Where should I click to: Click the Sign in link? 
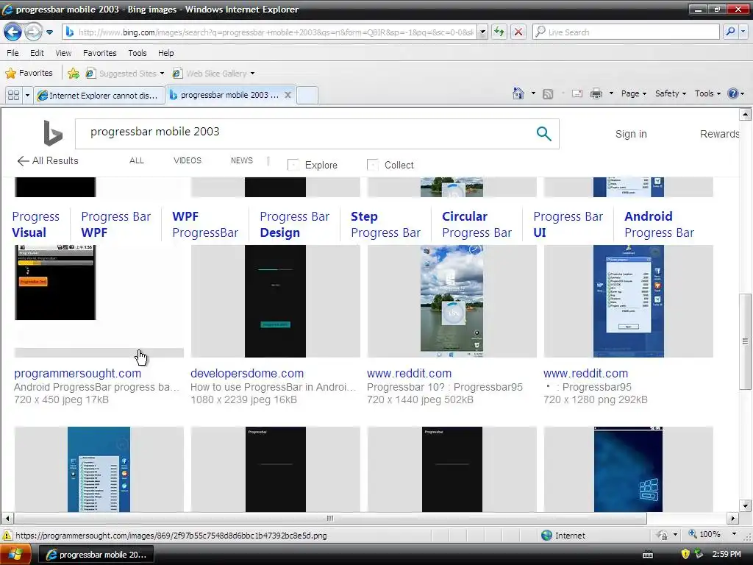(x=631, y=134)
